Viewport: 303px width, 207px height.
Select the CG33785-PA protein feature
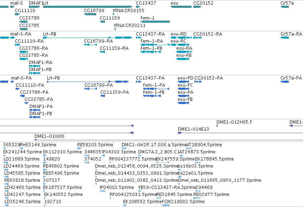(26, 103)
